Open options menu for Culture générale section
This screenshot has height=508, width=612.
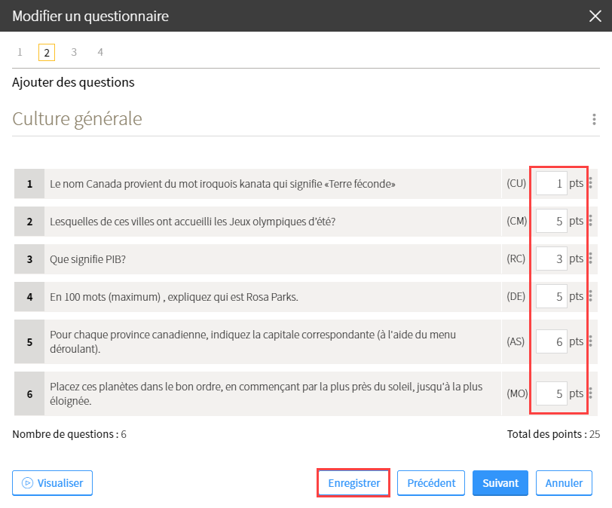pos(594,119)
